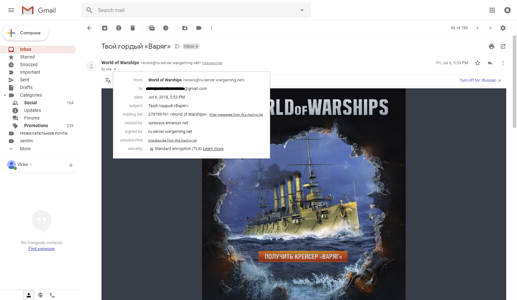Open the Promotions category
Image resolution: width=517 pixels, height=300 pixels.
tap(36, 126)
